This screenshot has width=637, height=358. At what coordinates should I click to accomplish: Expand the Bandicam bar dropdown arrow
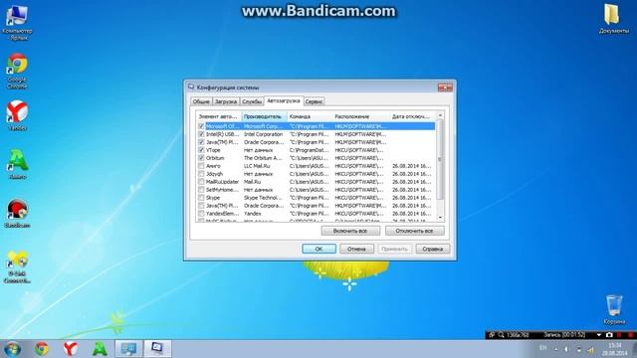tap(598, 335)
